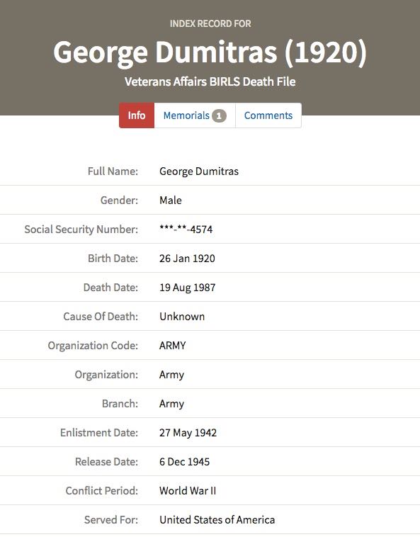Click the Organization Code value ARMY

pos(173,345)
